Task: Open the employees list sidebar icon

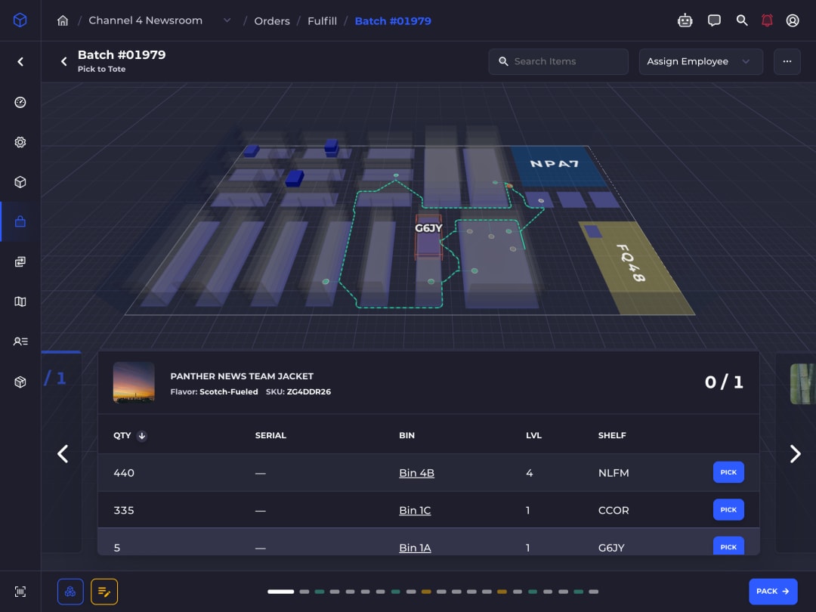Action: point(20,342)
